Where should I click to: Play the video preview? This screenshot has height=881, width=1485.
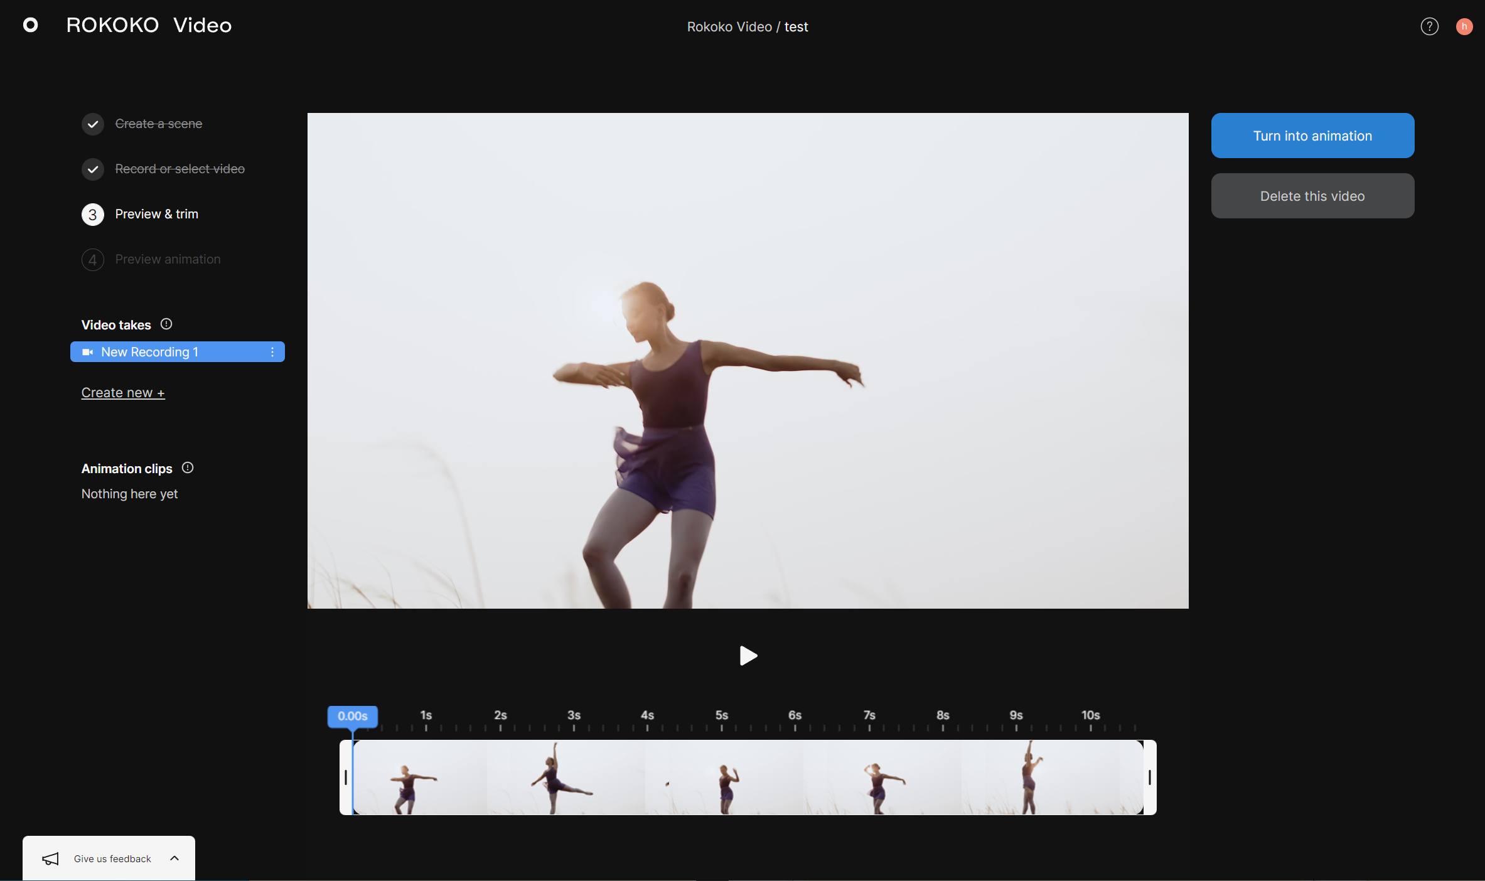tap(748, 656)
